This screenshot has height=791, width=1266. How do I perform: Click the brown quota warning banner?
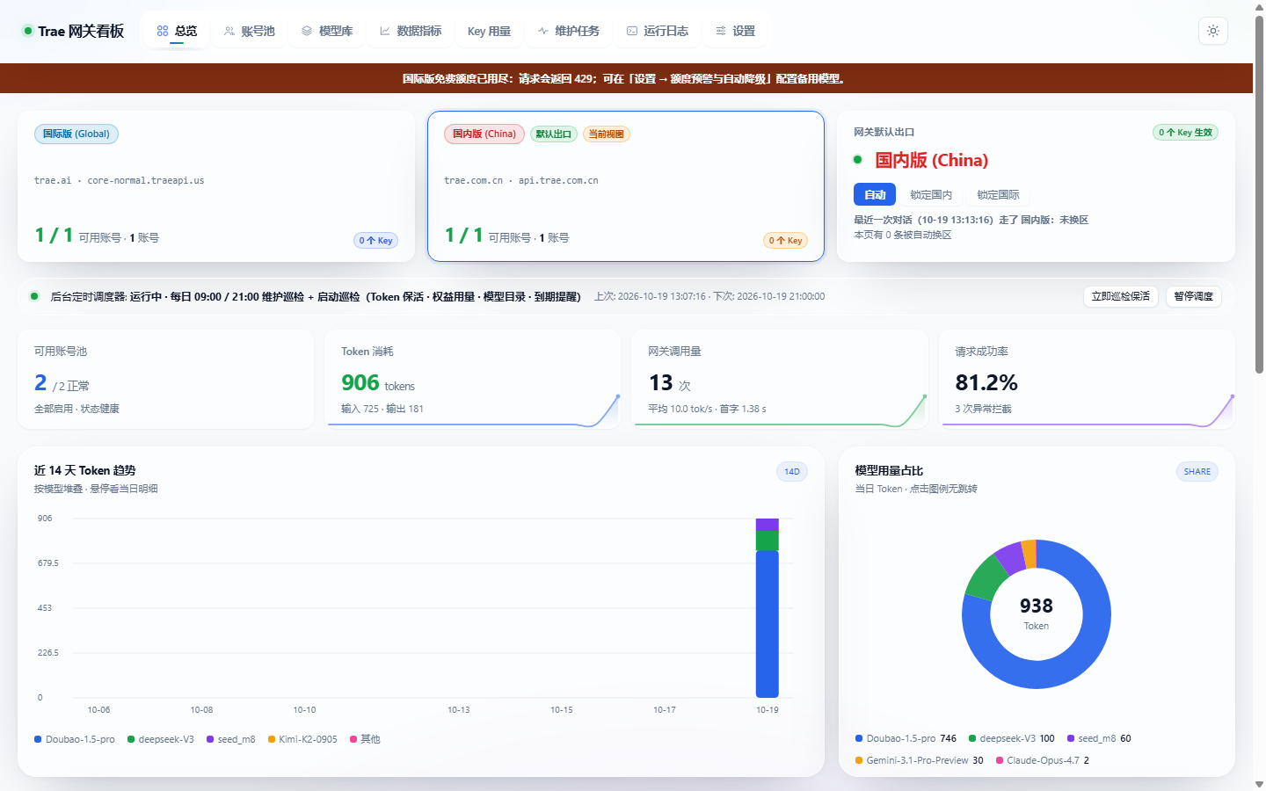tap(626, 78)
